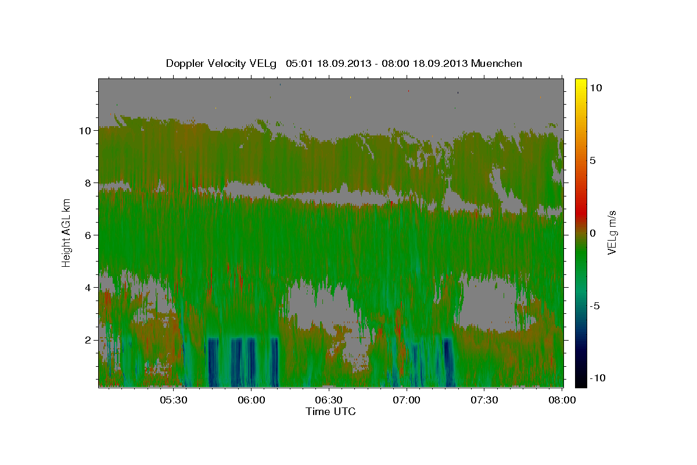Viewport: 697px width, 465px height.
Task: Click the 'Muenchen' station name in title
Action: [x=497, y=63]
